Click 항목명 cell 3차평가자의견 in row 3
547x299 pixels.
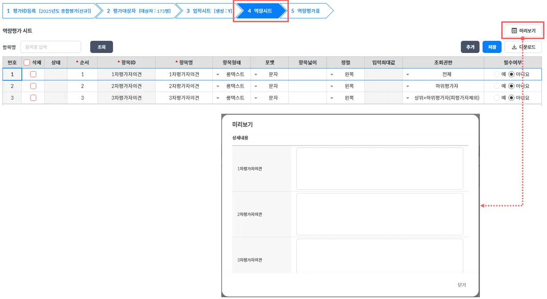pyautogui.click(x=184, y=98)
